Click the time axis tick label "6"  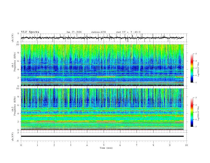120,145
